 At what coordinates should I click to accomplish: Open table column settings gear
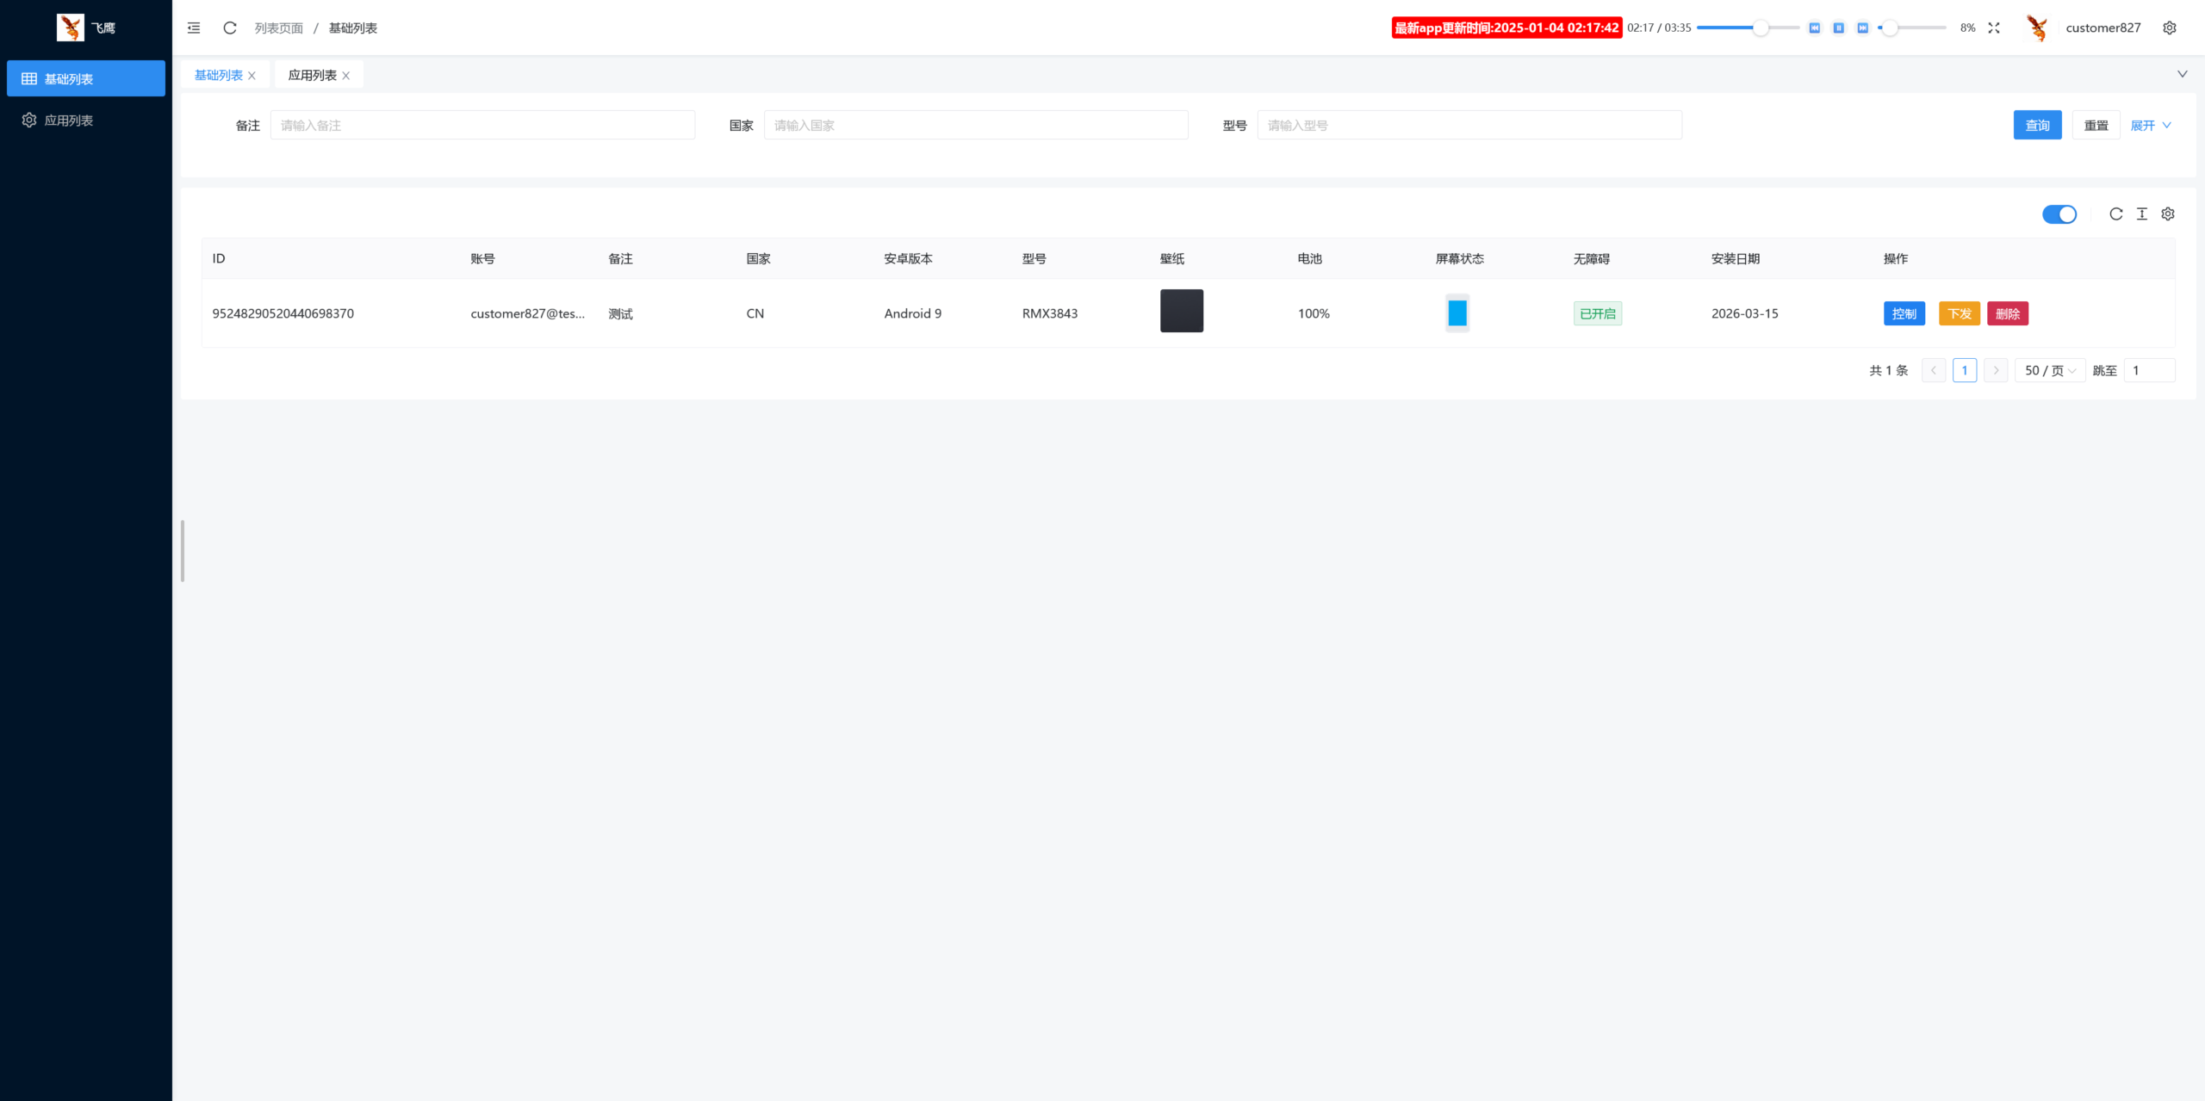(x=2167, y=213)
